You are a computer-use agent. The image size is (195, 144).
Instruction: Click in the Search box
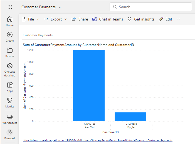click(x=150, y=7)
